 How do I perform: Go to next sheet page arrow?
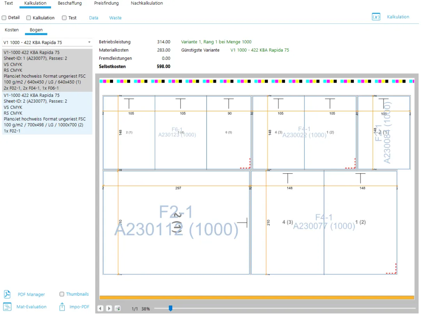point(109,309)
